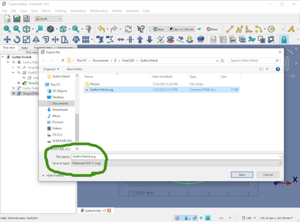
Task: Toggle visibility eye of ThreeF tree item
Action: pyautogui.click(x=19, y=83)
